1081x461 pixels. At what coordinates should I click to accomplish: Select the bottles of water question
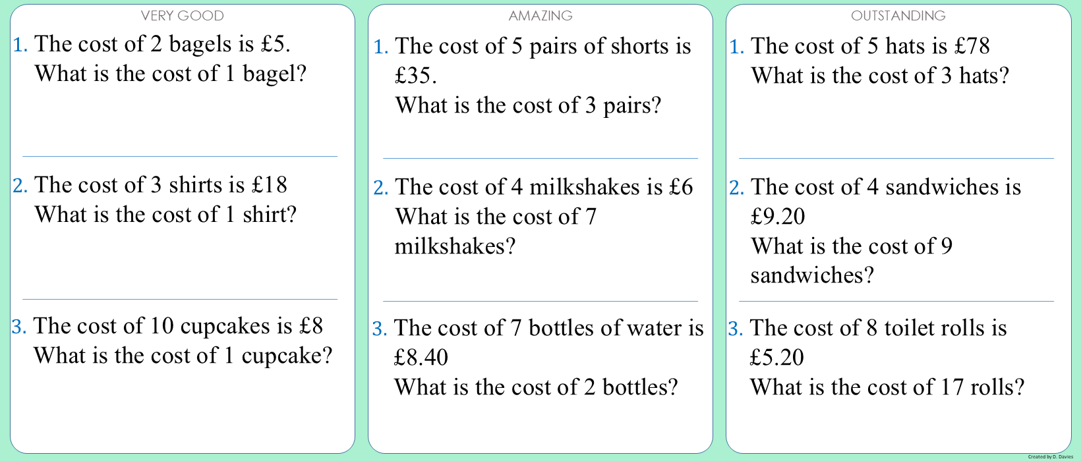coord(547,357)
